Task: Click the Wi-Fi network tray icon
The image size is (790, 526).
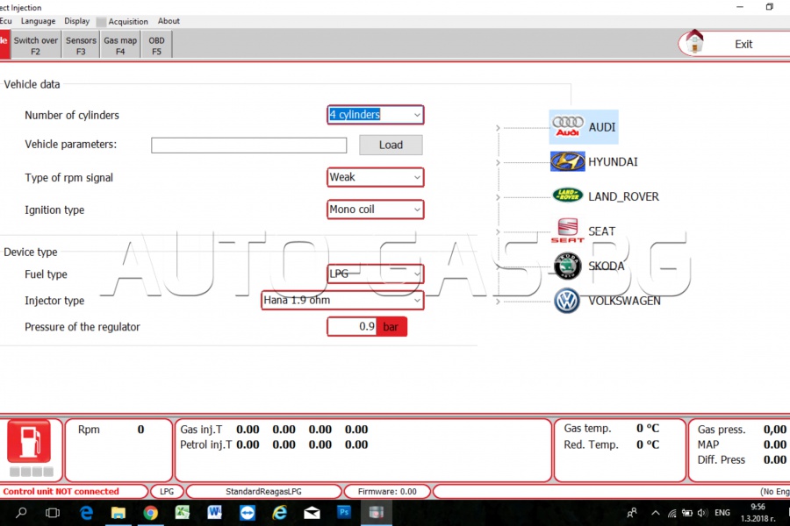Action: tap(672, 514)
